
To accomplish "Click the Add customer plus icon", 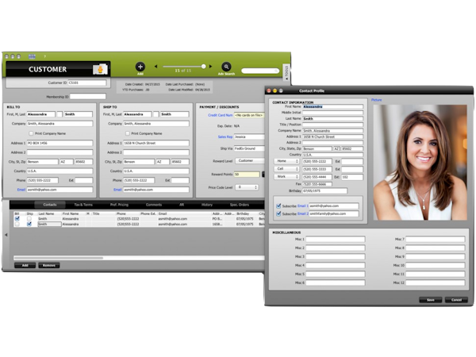I will point(140,67).
